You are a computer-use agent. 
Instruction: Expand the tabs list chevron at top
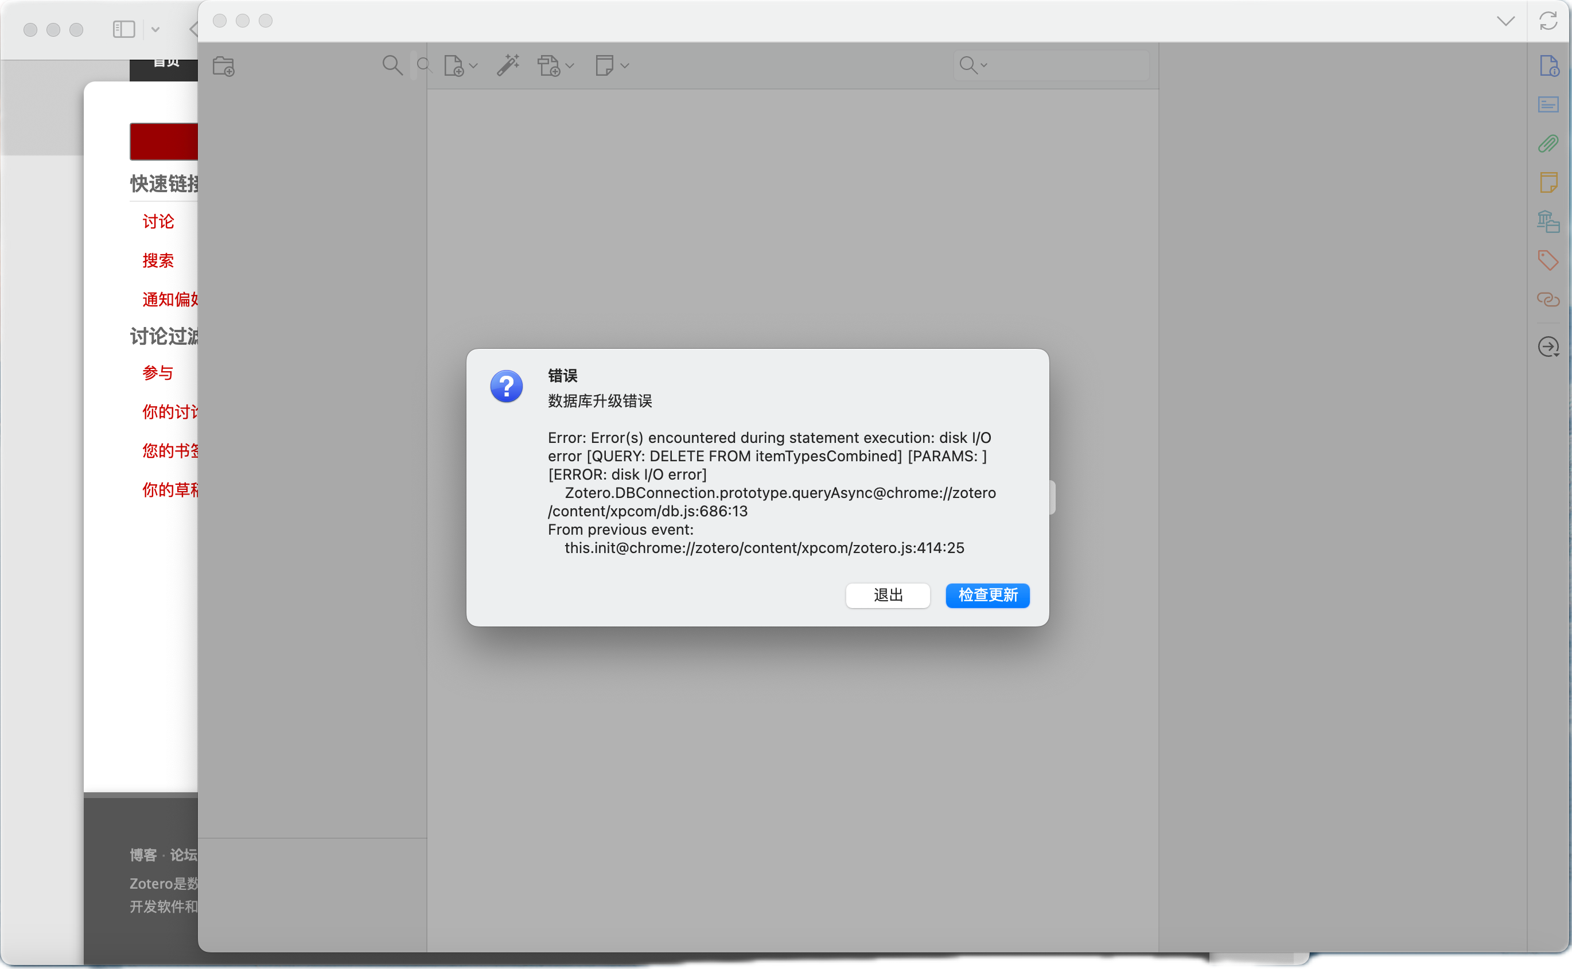click(1505, 21)
